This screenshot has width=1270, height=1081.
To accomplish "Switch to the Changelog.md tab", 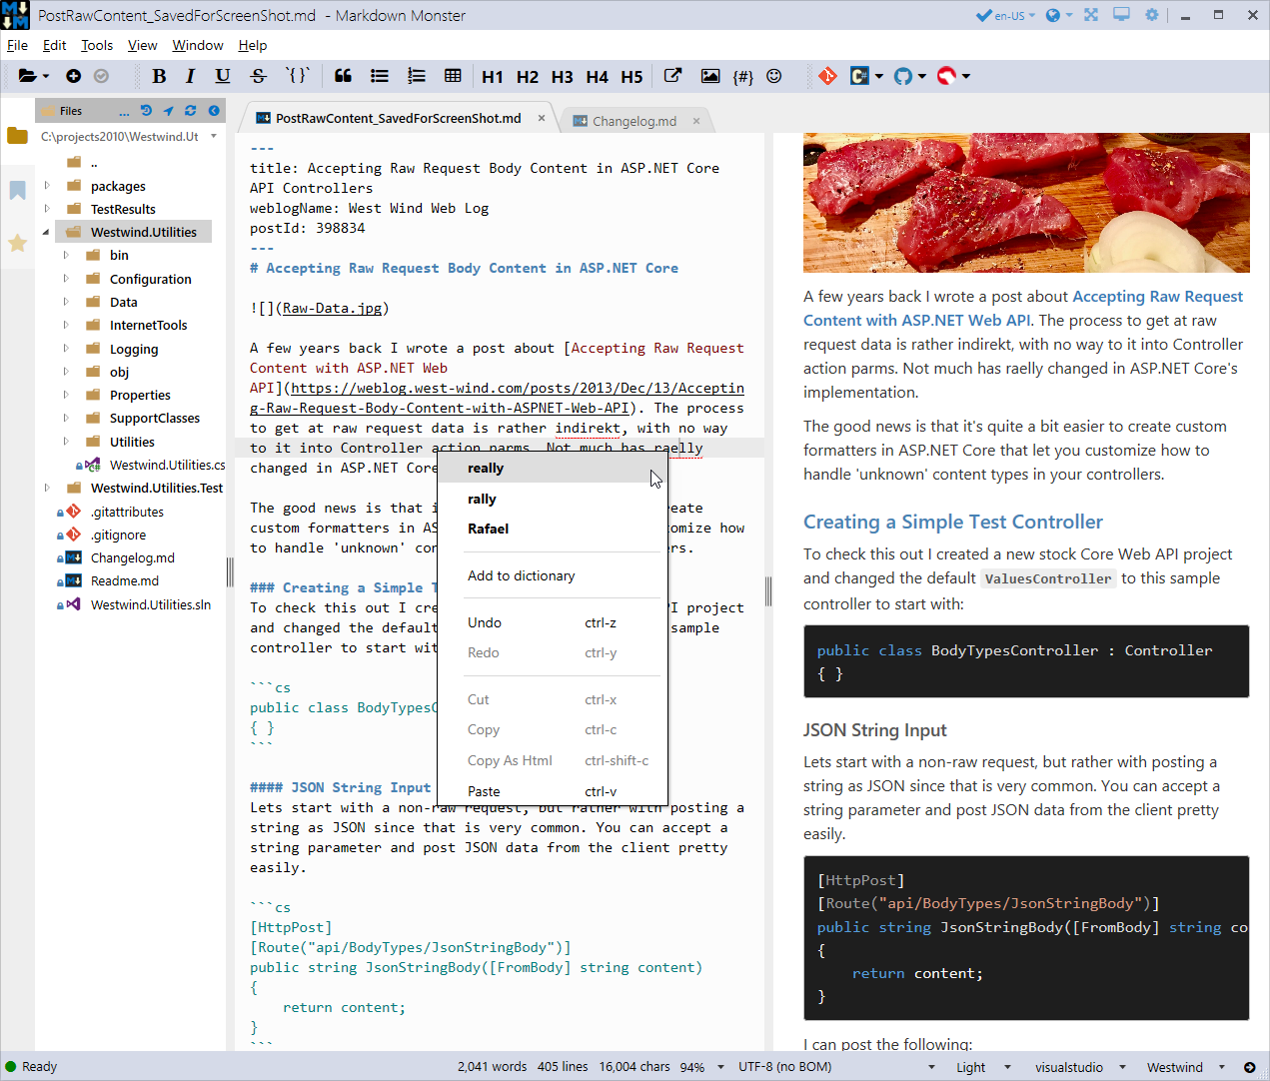I will tap(635, 121).
